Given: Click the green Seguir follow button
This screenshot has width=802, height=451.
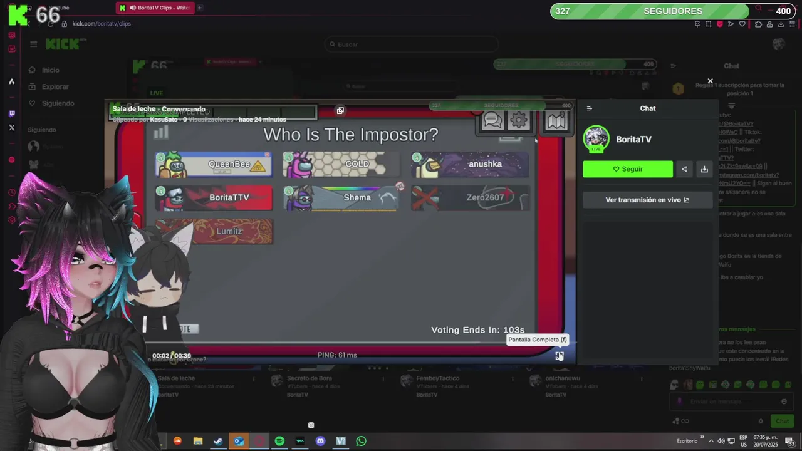Looking at the screenshot, I should pos(628,169).
